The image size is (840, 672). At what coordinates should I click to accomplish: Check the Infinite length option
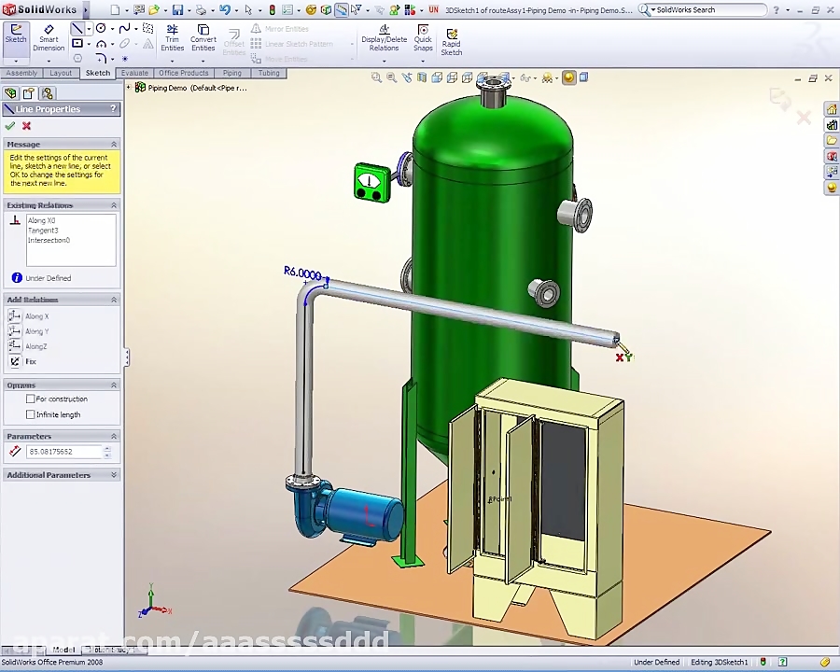click(x=31, y=413)
